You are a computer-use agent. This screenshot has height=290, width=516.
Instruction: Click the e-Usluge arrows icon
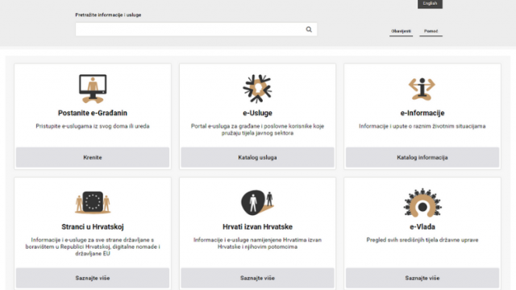point(257,89)
